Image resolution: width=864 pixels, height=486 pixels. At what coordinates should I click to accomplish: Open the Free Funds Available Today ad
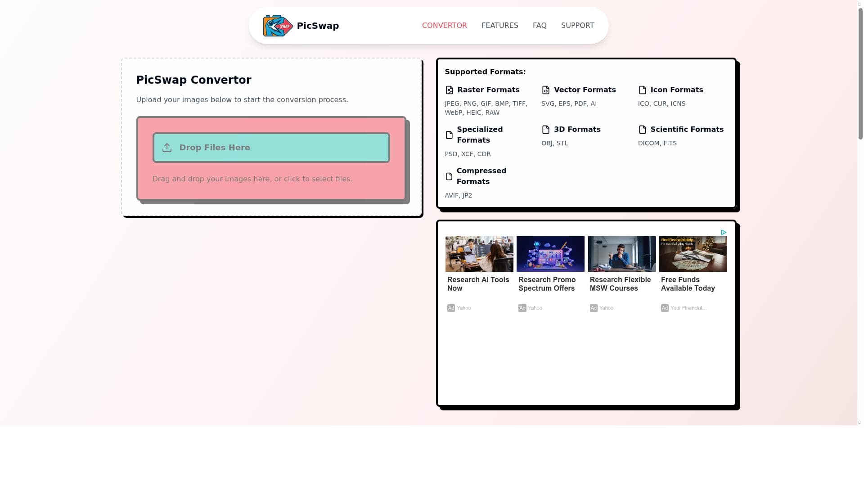[x=688, y=284]
